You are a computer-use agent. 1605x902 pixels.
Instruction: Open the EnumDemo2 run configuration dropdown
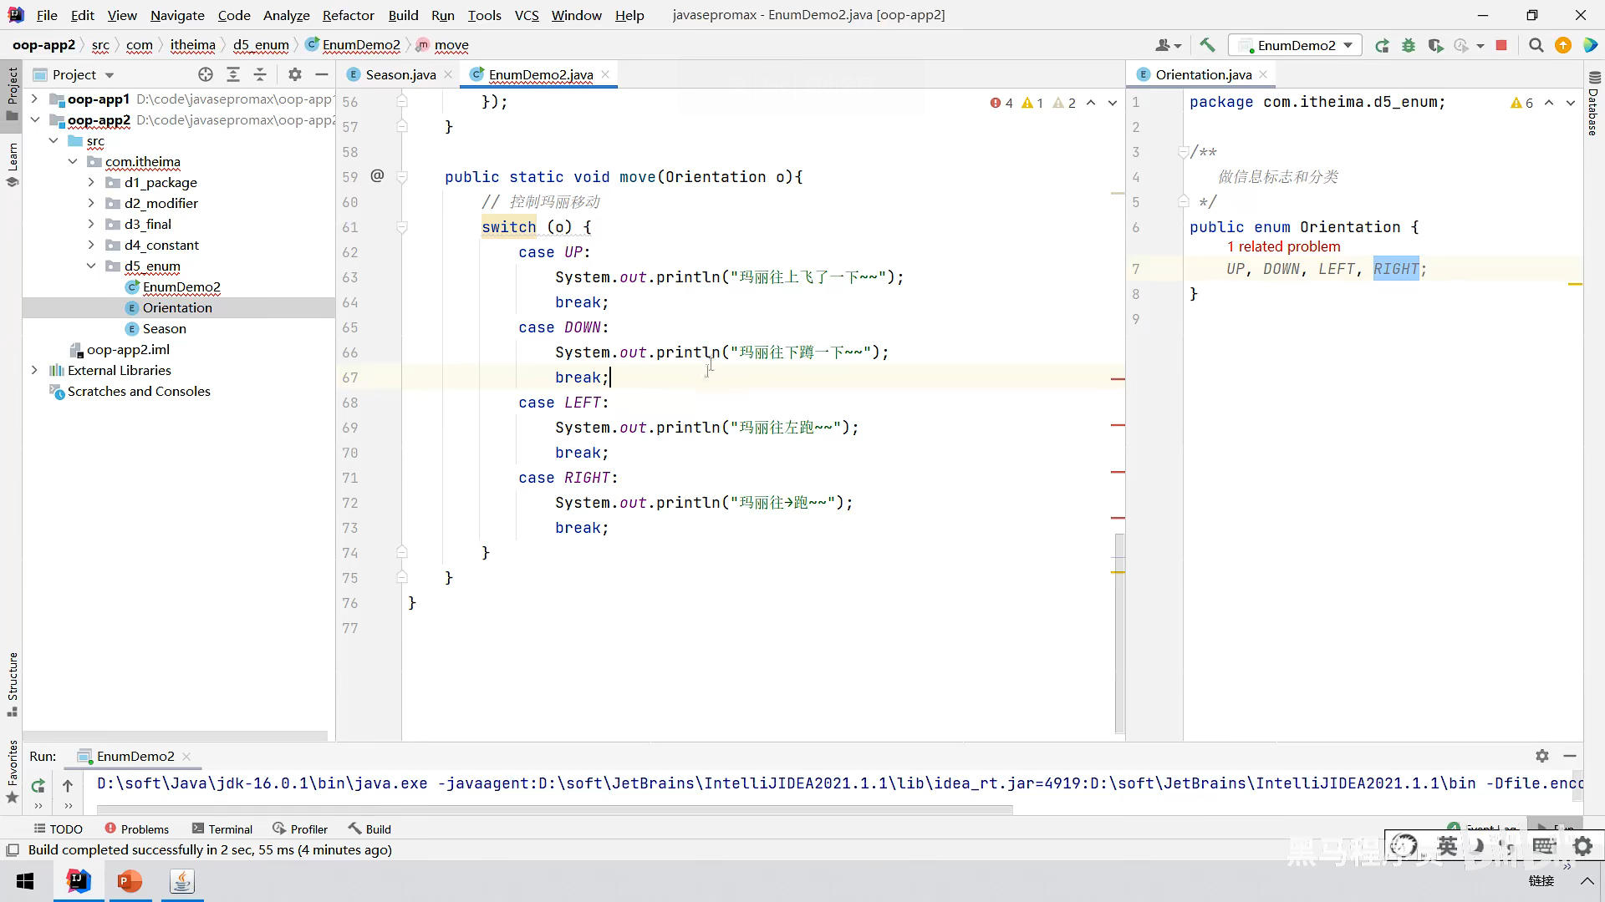tap(1295, 45)
